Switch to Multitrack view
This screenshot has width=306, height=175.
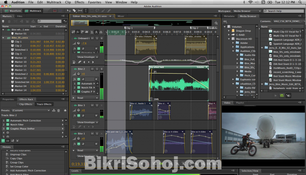(x=33, y=11)
